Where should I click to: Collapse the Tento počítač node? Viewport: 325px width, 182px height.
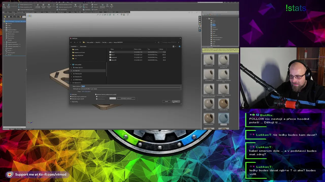point(71,64)
